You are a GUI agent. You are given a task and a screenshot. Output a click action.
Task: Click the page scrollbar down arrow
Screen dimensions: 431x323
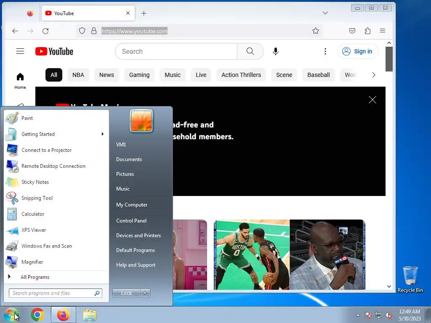(389, 286)
